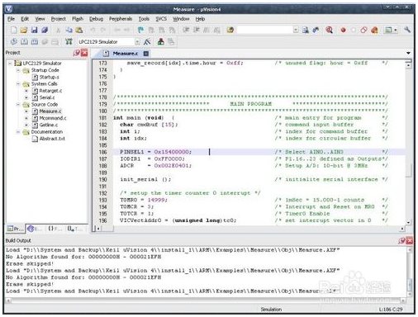Toggle pin on Build Output panel

click(x=401, y=241)
